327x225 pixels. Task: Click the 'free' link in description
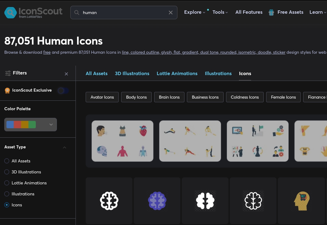47,53
